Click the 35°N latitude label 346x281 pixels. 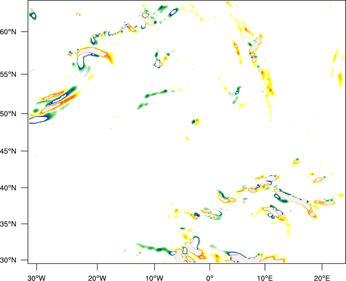pos(8,224)
